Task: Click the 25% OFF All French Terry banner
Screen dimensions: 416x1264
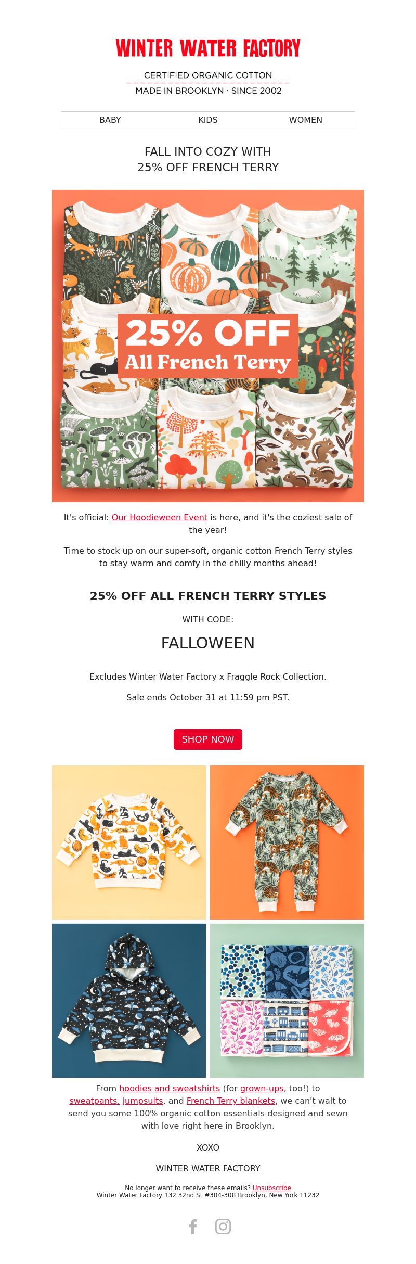Action: point(208,346)
